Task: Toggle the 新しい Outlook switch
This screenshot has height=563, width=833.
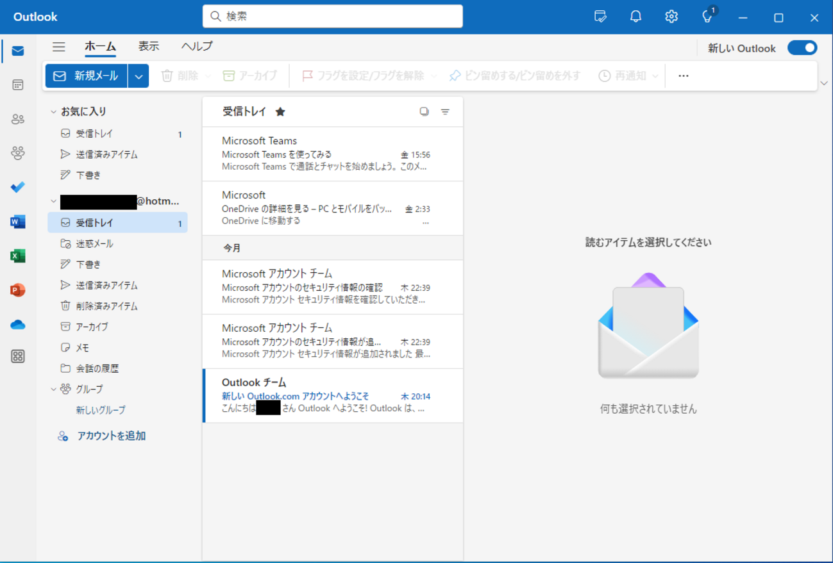Action: coord(802,48)
